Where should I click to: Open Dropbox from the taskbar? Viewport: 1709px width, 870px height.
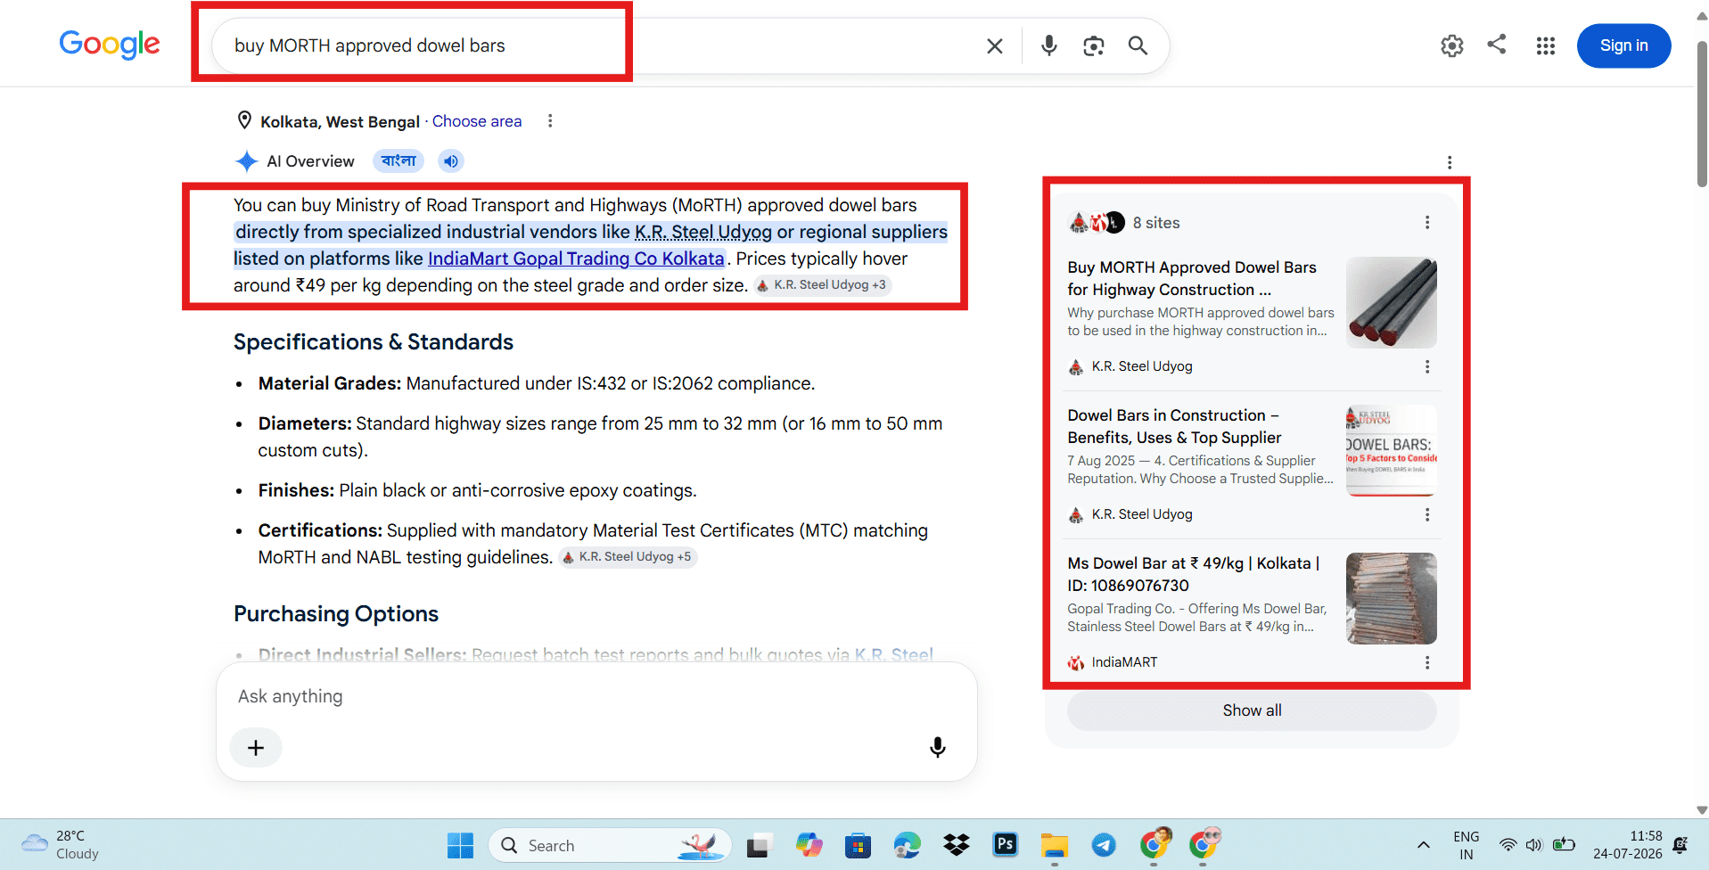click(x=957, y=845)
